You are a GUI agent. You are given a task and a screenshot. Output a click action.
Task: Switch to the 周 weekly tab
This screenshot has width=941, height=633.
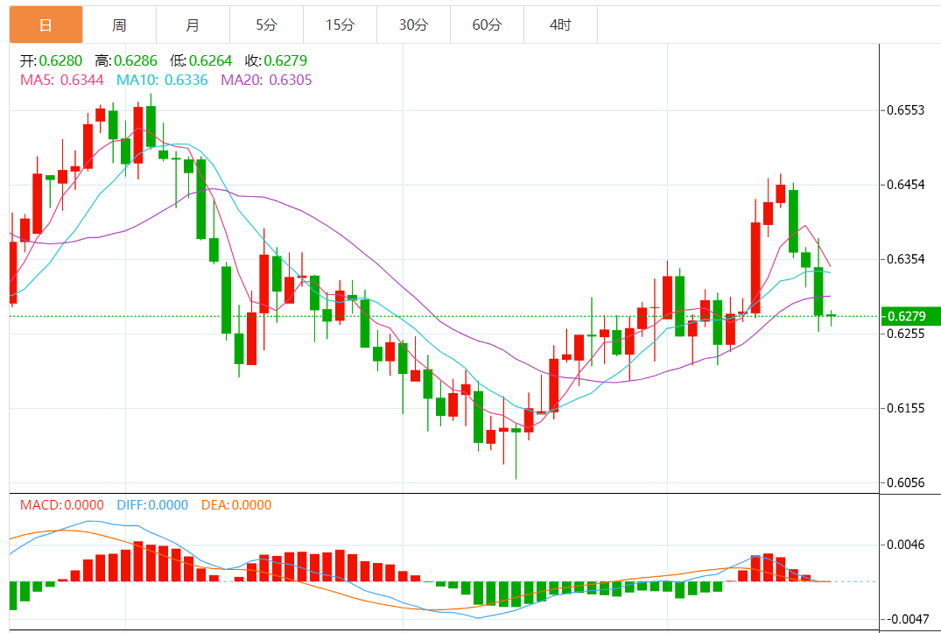click(x=119, y=25)
